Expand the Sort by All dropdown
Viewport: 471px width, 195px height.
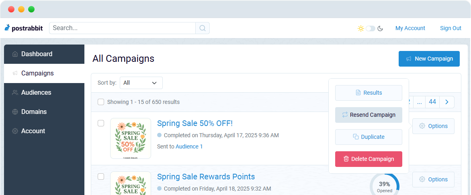(x=141, y=83)
